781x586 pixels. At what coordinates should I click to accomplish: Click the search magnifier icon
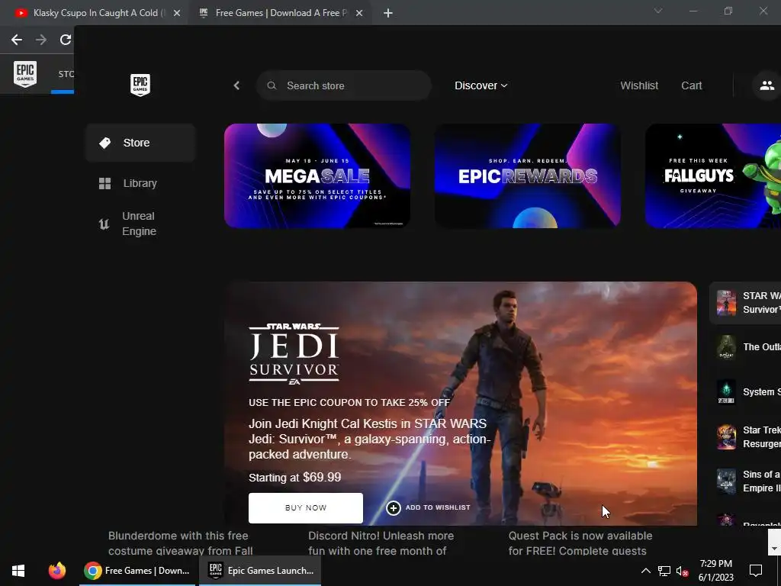[x=272, y=85]
